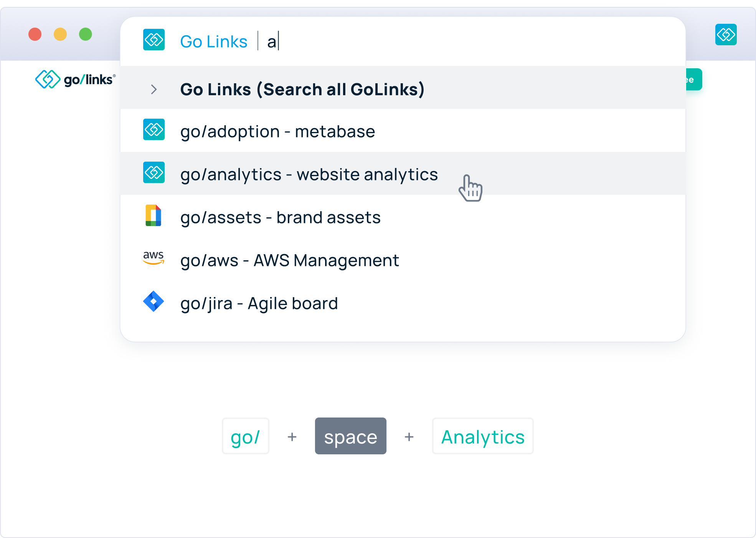Click the red traffic light control
This screenshot has height=538, width=756.
(x=35, y=34)
